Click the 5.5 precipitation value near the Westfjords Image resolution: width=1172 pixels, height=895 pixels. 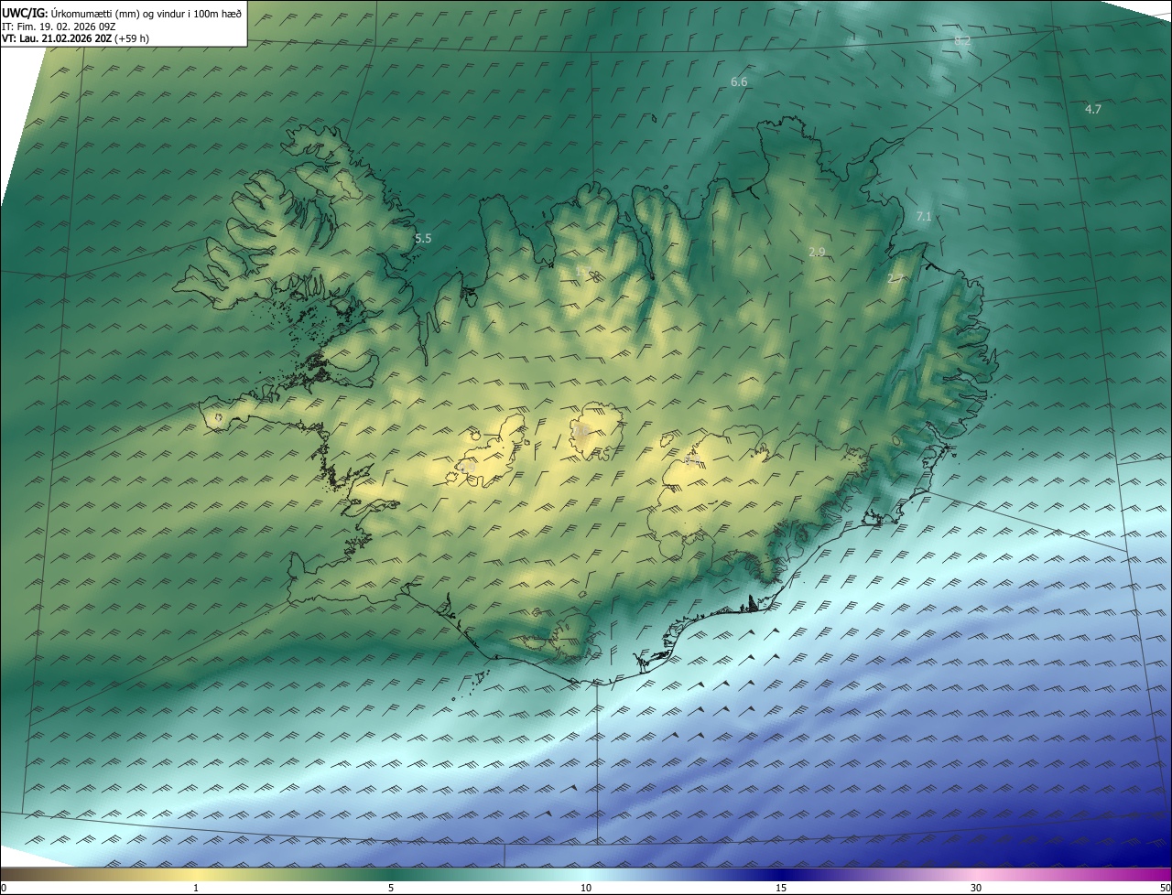[x=423, y=238]
